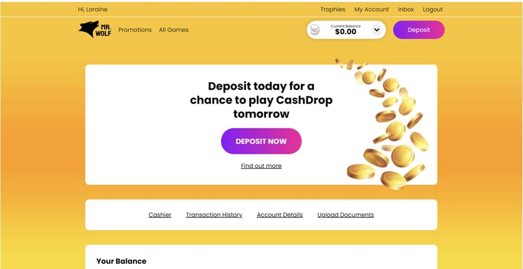Screen dimensions: 523x269
Task: Open the All Games menu
Action: point(174,30)
